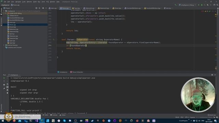Viewport: 219px width, 123px height.
Task: Start debugging with the bug icon
Action: pyautogui.click(x=202, y=5)
